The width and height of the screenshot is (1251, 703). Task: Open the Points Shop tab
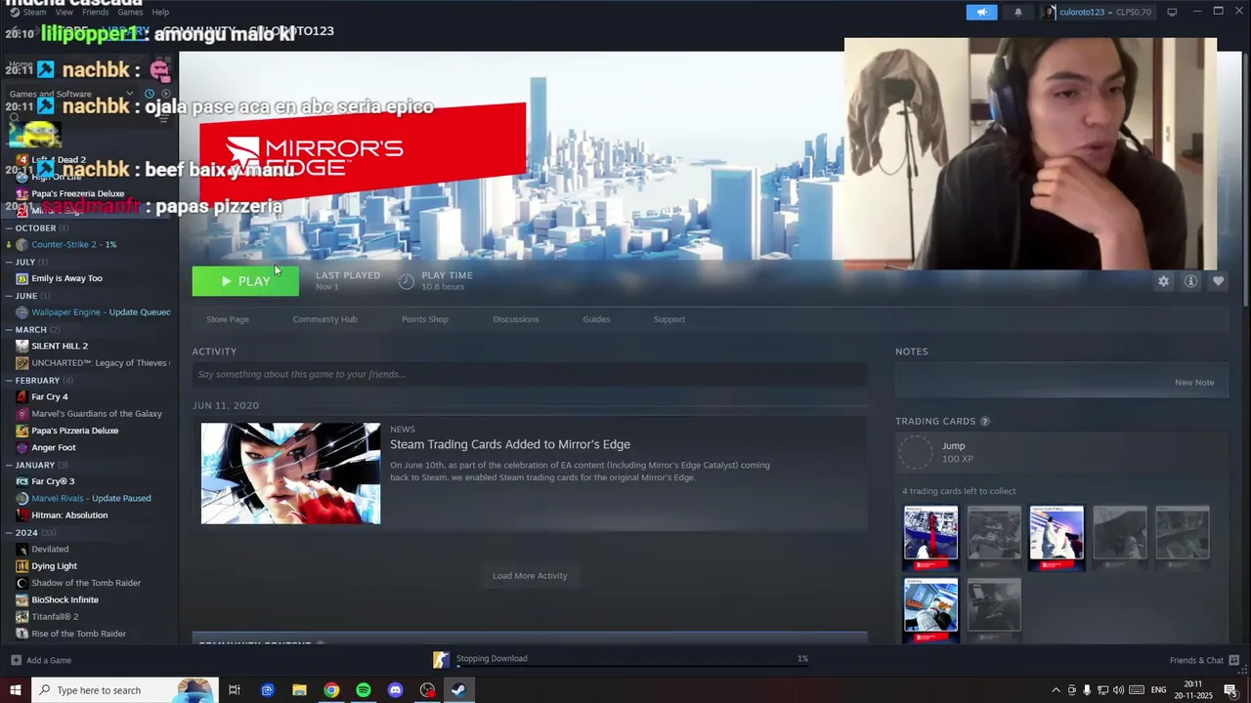pyautogui.click(x=425, y=319)
